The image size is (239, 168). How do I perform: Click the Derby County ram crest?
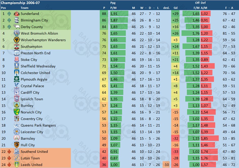[17, 27]
